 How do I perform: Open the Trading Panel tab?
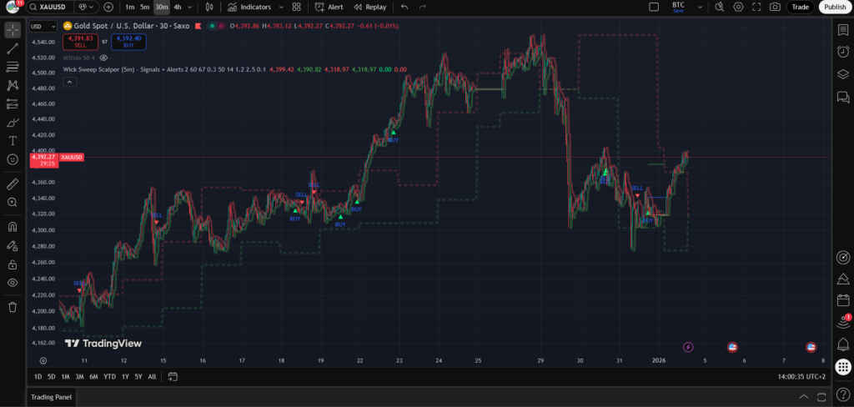coord(53,398)
